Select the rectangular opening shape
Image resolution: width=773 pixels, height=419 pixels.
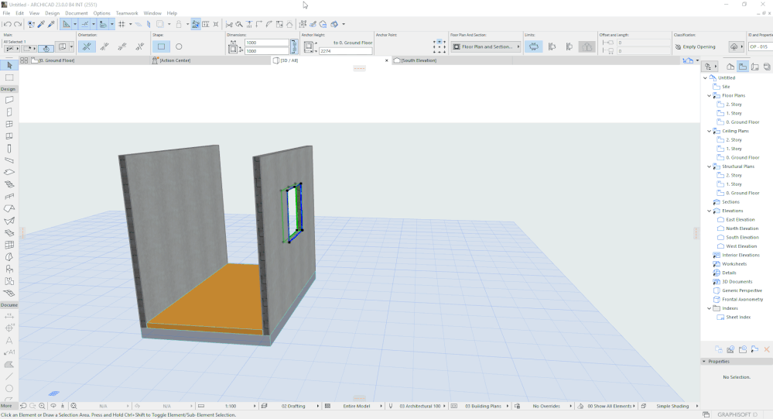pos(161,46)
